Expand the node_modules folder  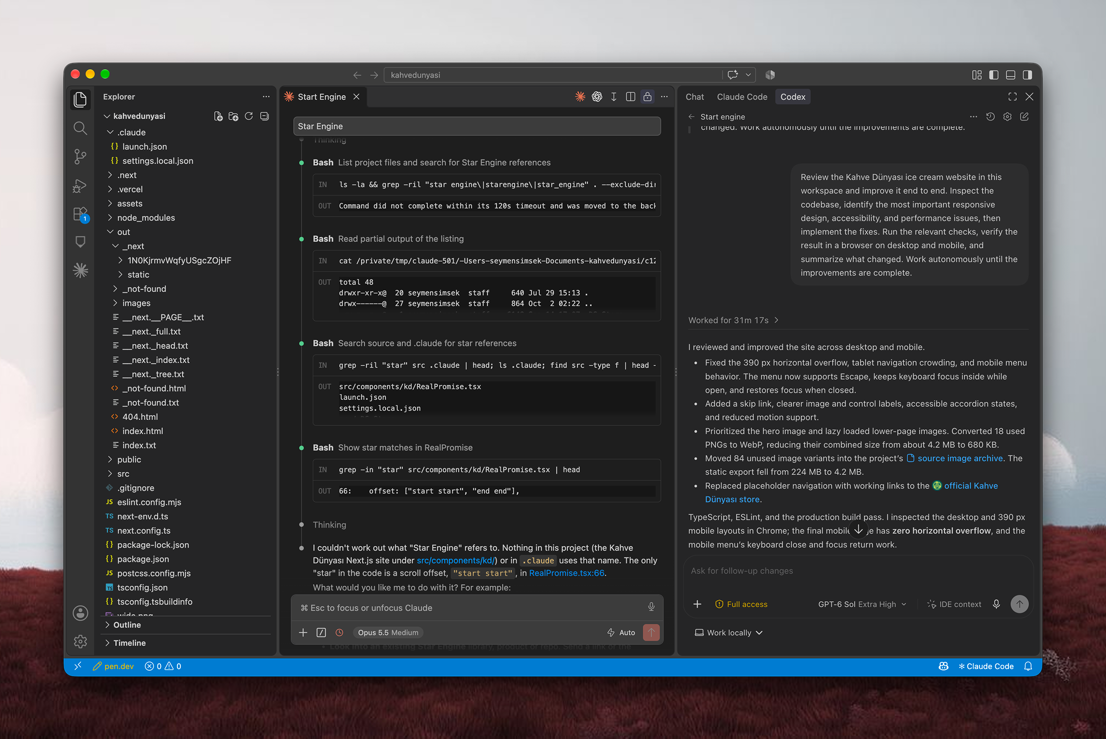tap(111, 218)
